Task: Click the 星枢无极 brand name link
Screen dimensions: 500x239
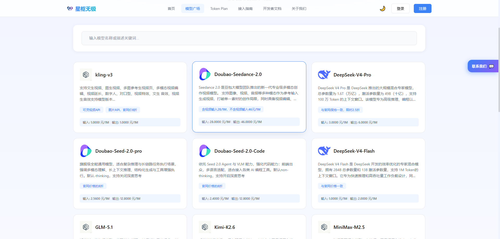Action: 86,9
